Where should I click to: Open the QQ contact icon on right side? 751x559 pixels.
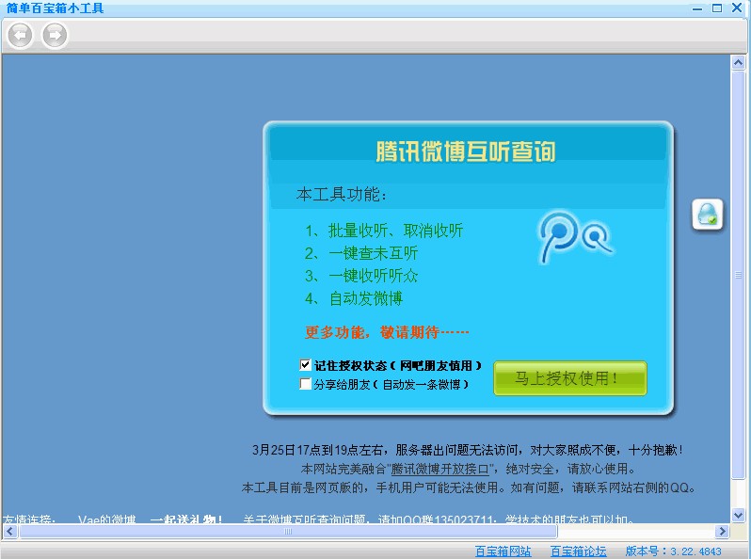708,215
